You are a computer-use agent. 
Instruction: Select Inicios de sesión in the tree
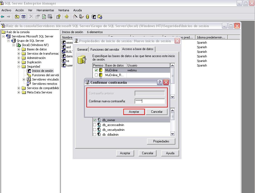pos(43,71)
